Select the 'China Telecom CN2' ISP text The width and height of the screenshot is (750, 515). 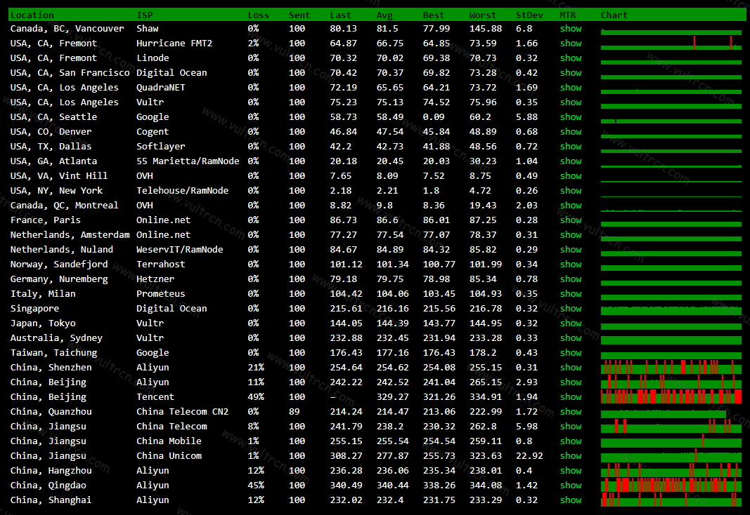182,412
